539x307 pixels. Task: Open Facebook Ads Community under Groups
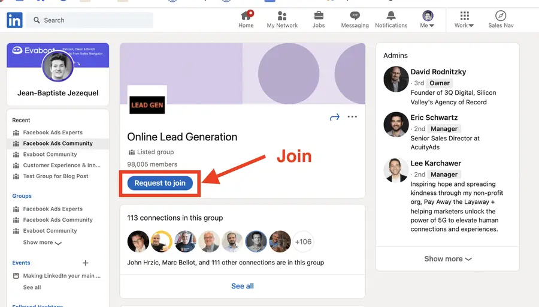[57, 220]
